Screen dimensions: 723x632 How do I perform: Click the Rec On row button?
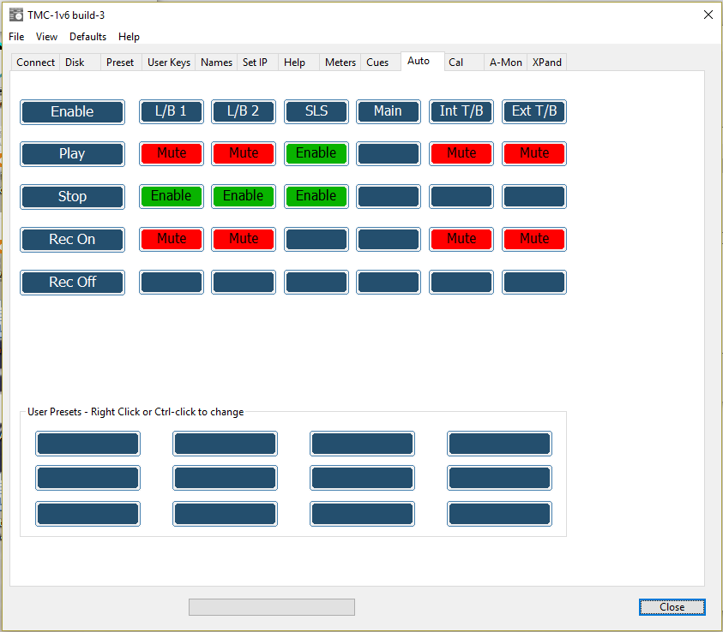(72, 240)
